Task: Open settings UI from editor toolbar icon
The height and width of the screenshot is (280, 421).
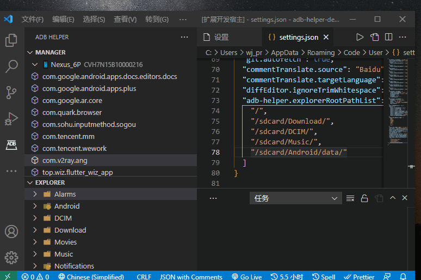Action: tap(374, 37)
